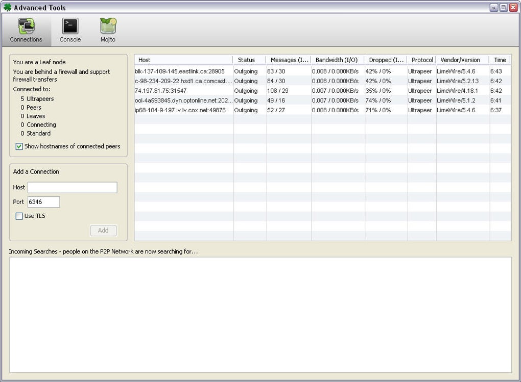Select host 74.197.81.75:31547

160,91
